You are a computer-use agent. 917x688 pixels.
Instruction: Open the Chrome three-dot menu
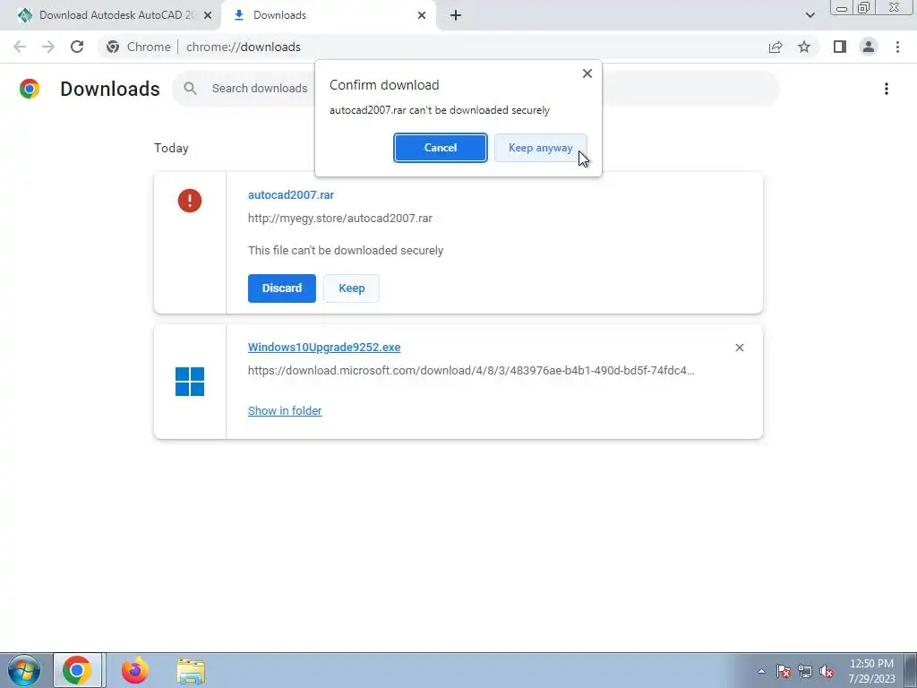pos(897,47)
